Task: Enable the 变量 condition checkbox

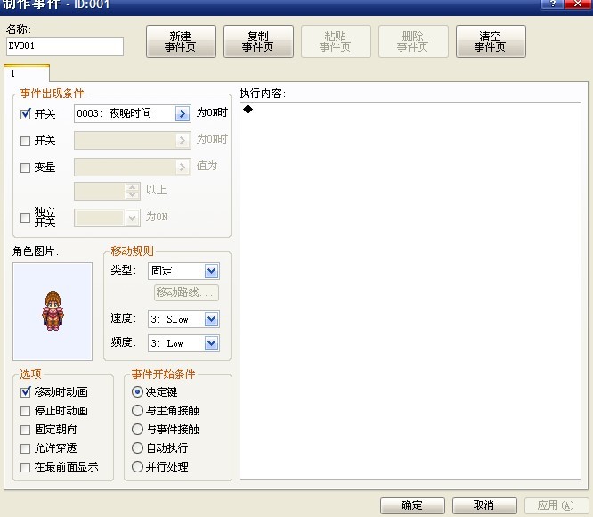Action: [25, 168]
